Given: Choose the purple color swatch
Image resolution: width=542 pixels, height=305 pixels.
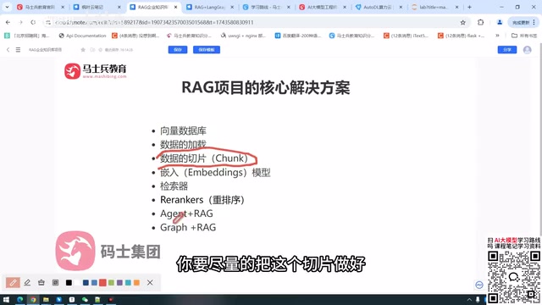Looking at the screenshot, I should [119, 282].
